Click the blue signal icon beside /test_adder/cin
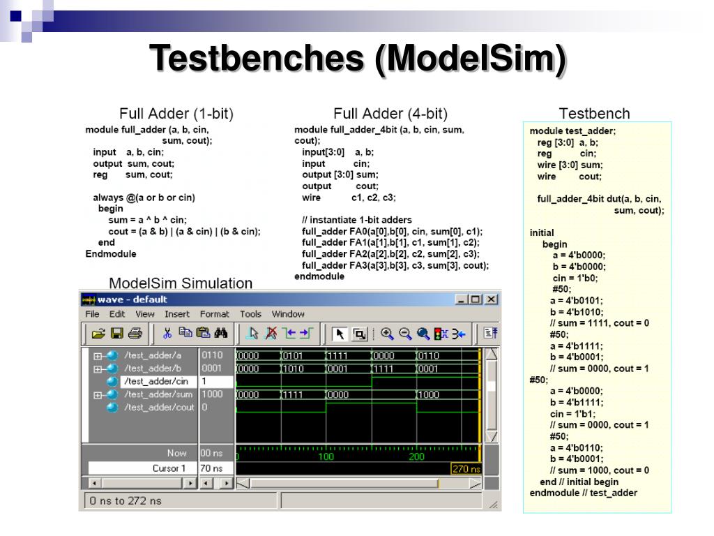Screen dimensions: 714x536 112,382
